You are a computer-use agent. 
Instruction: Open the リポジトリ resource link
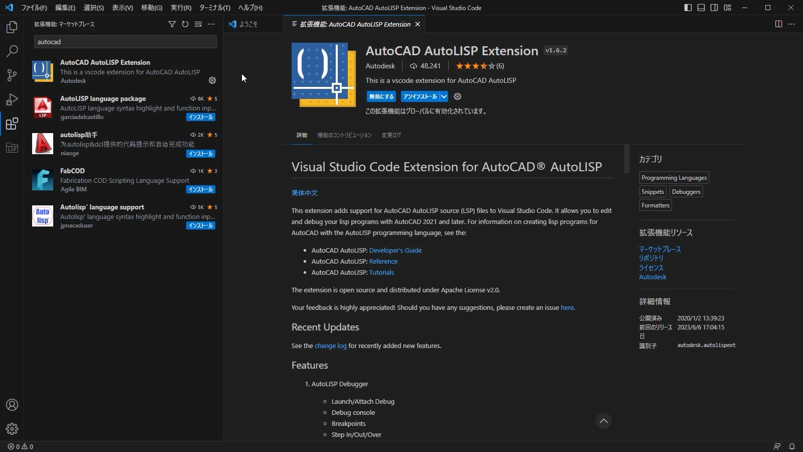click(x=651, y=258)
